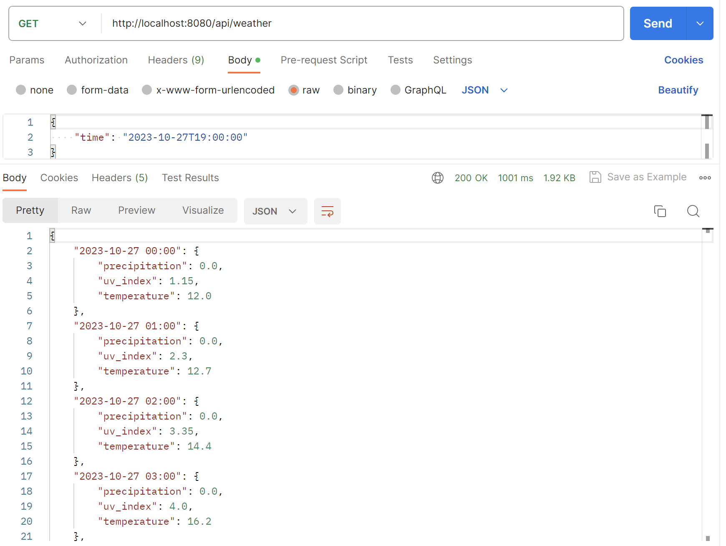Switch response view to Visualize
The height and width of the screenshot is (546, 726).
coord(203,210)
